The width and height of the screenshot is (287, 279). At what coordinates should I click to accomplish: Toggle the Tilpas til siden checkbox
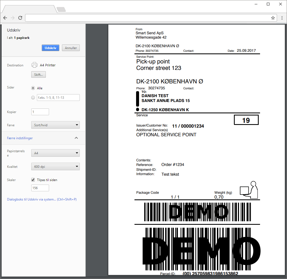point(33,180)
